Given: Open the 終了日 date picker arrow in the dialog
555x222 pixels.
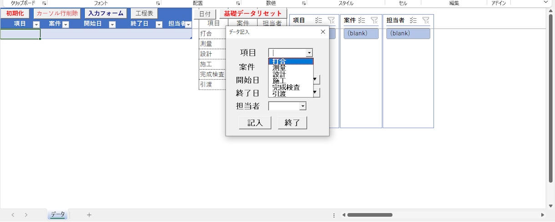Looking at the screenshot, I should click(316, 93).
